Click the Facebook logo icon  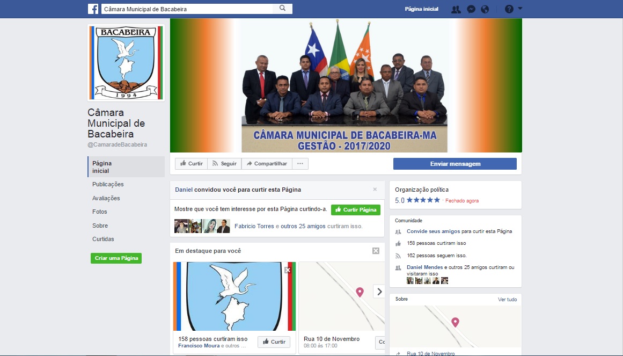(93, 9)
